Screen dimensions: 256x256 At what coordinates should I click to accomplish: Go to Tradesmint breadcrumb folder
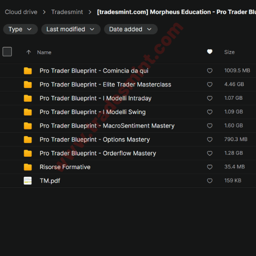tap(67, 12)
